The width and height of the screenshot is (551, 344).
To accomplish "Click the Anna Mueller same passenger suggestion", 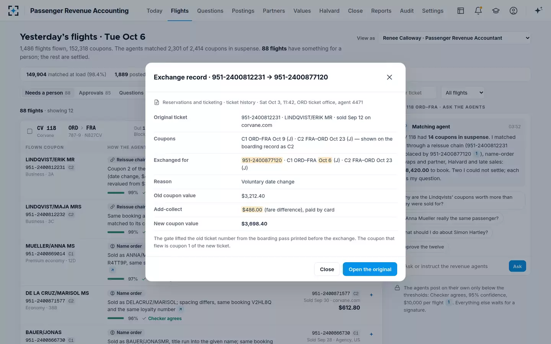I will click(452, 218).
